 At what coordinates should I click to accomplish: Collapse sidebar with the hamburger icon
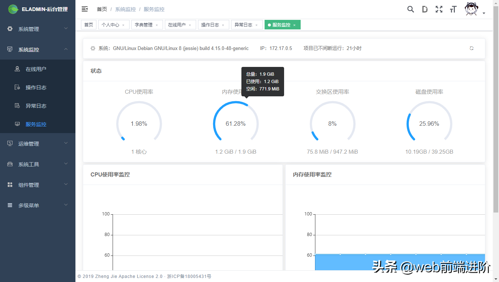pyautogui.click(x=85, y=9)
